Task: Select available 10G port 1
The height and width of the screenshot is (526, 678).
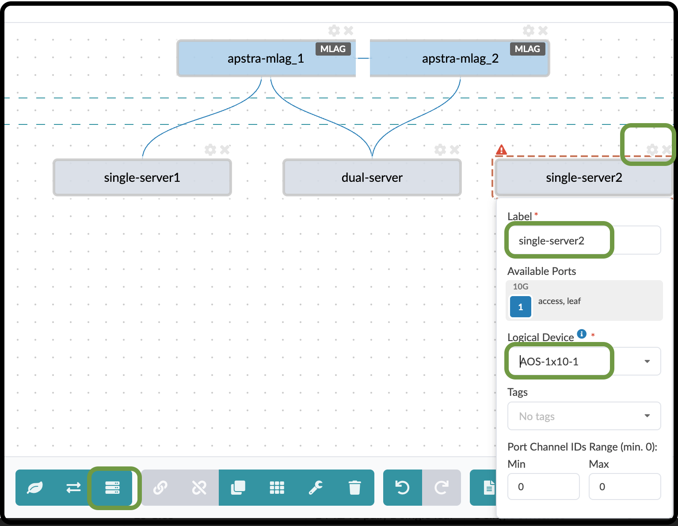Action: pos(521,307)
